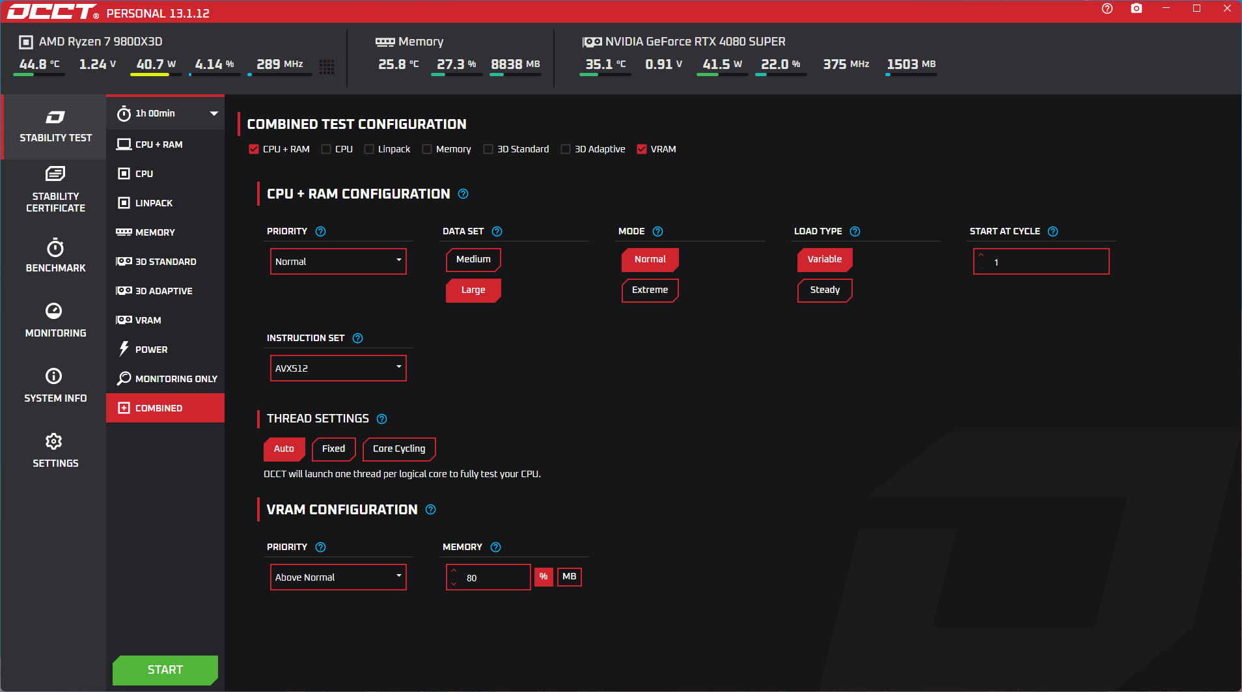The image size is (1242, 692).
Task: Open the Benchmark section
Action: pos(55,255)
